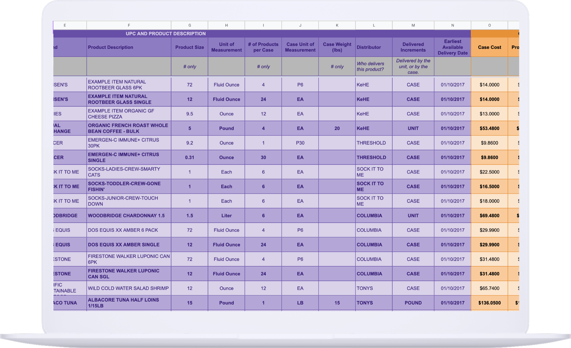The height and width of the screenshot is (348, 571).
Task: Click the 'P30' case unit cell
Action: click(300, 143)
